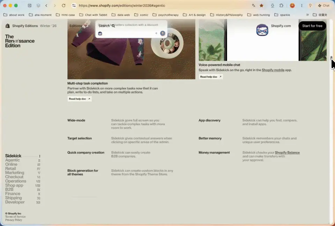Click the Shopify Editions title link
The height and width of the screenshot is (226, 335).
click(25, 26)
